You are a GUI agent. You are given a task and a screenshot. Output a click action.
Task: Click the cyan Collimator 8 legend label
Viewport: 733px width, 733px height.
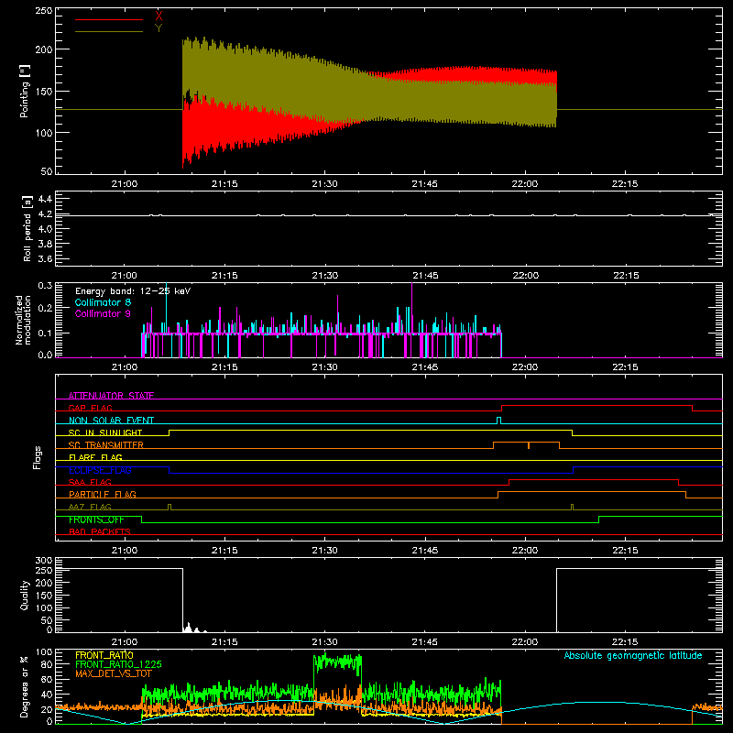[103, 302]
